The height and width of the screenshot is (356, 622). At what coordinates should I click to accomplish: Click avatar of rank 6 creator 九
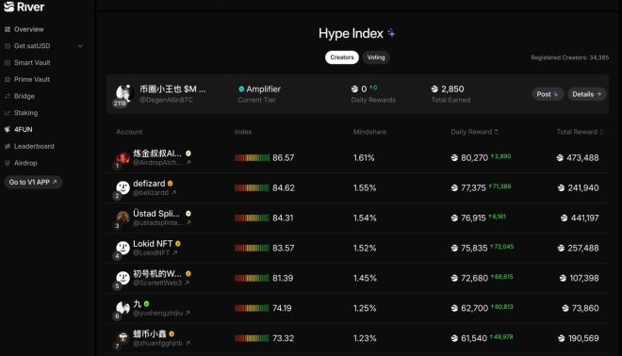tap(123, 308)
